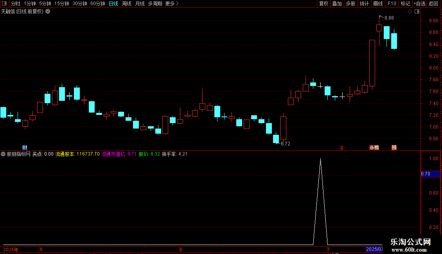Image resolution: width=442 pixels, height=254 pixels.
Task: Click the 2025/07 date box on timeline
Action: pyautogui.click(x=374, y=249)
